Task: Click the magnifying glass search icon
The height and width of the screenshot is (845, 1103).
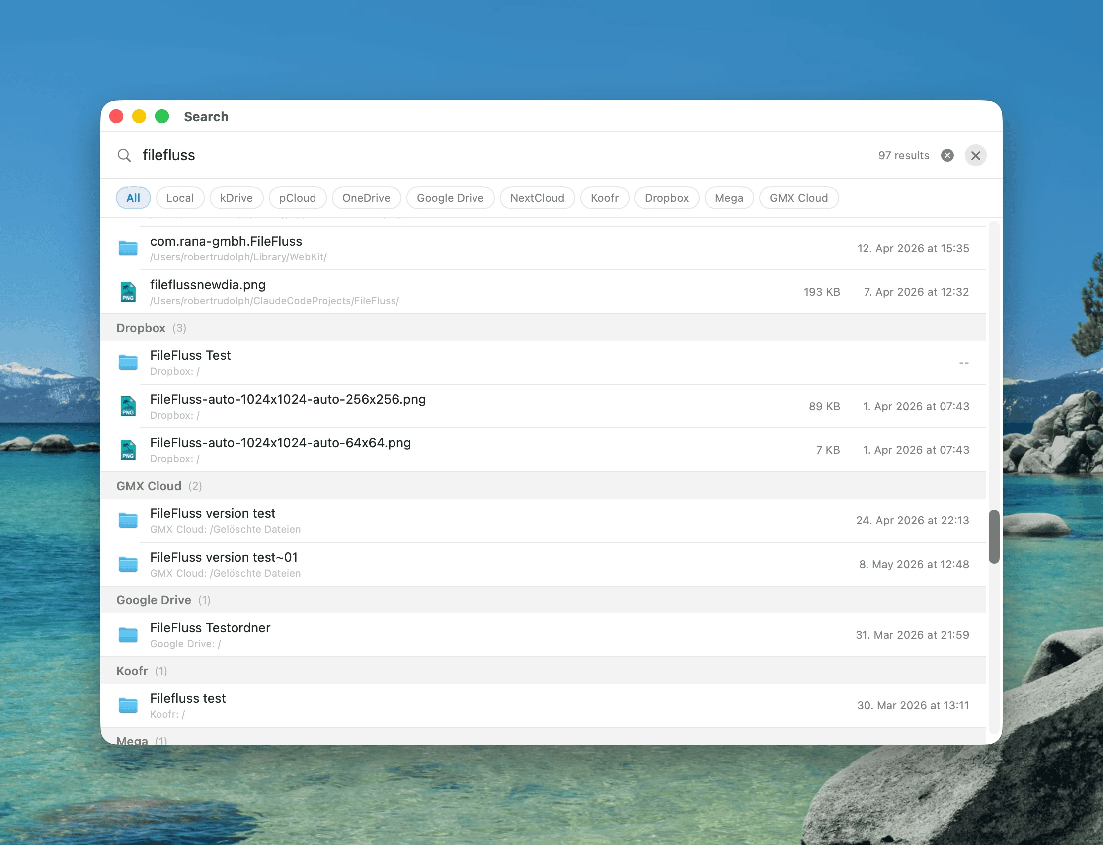Action: pos(124,156)
